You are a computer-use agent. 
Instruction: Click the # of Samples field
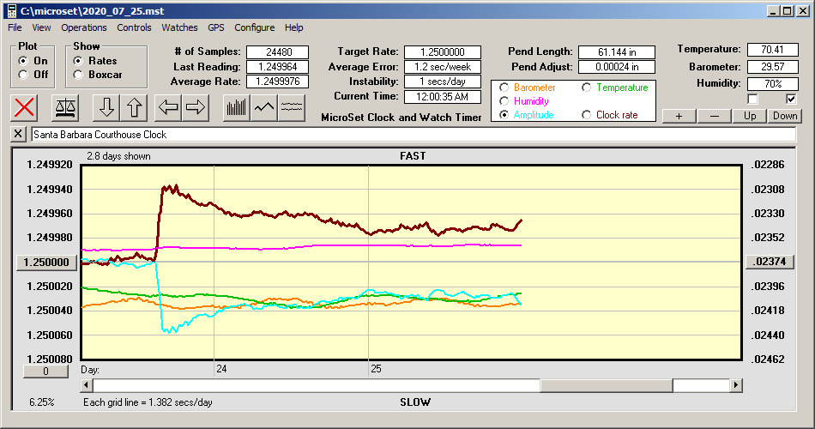pyautogui.click(x=278, y=52)
